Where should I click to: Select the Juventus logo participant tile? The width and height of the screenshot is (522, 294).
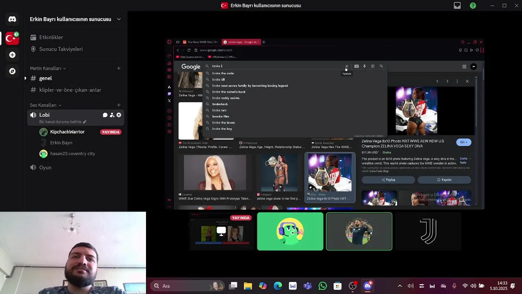pos(428,232)
